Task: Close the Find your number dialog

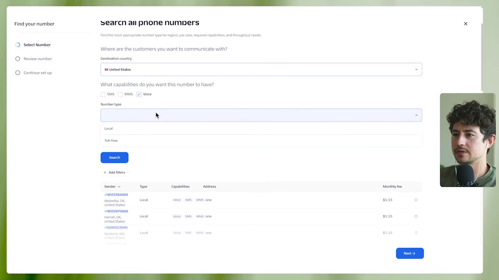Action: pyautogui.click(x=465, y=24)
